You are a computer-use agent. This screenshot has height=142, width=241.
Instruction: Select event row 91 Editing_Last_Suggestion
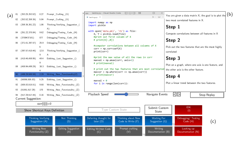point(48,80)
